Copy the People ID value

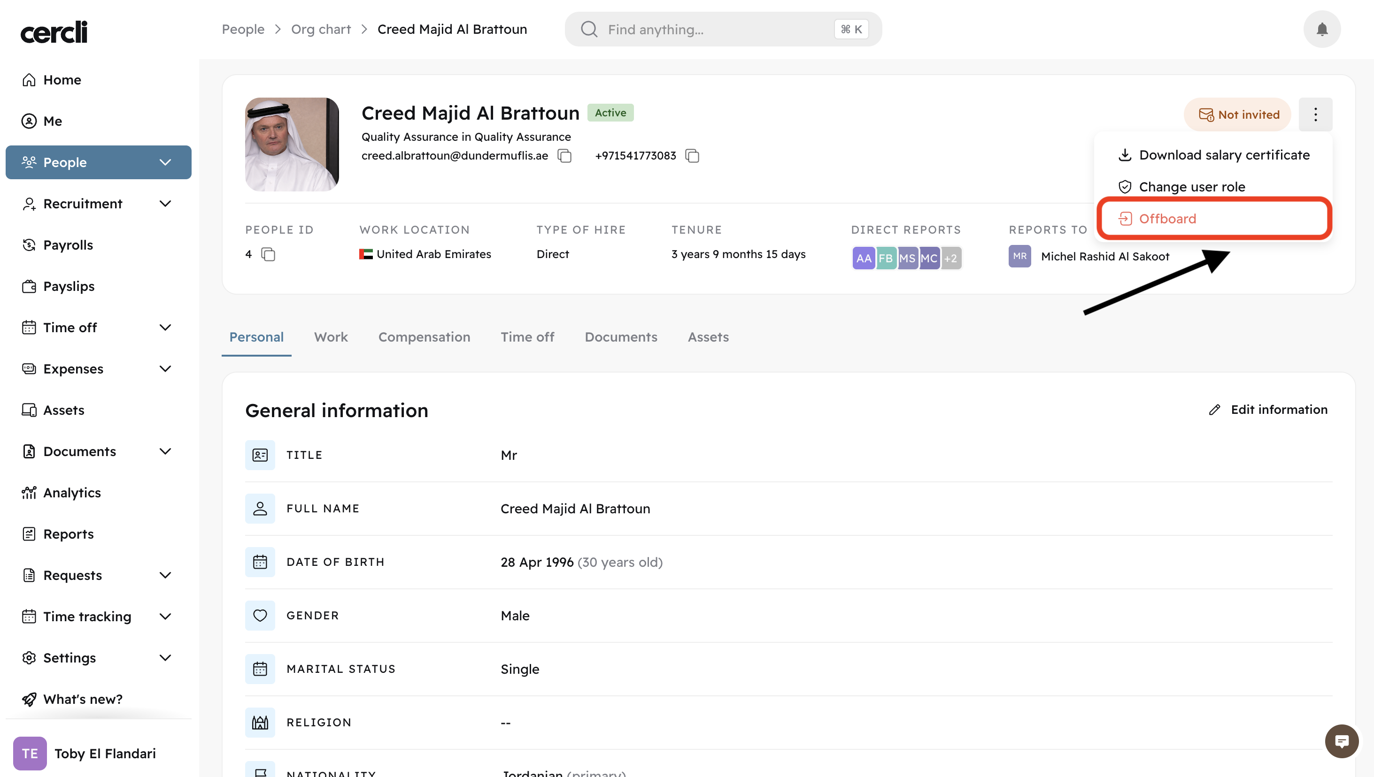click(x=268, y=255)
